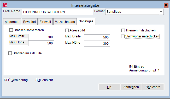This screenshot has width=170, height=99.
Task: Go to the Verzeichnisse tab
Action: coord(65,22)
